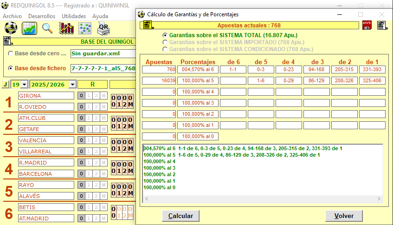Click the RAYO team name field
This screenshot has height=225, width=393.
pyautogui.click(x=46, y=185)
